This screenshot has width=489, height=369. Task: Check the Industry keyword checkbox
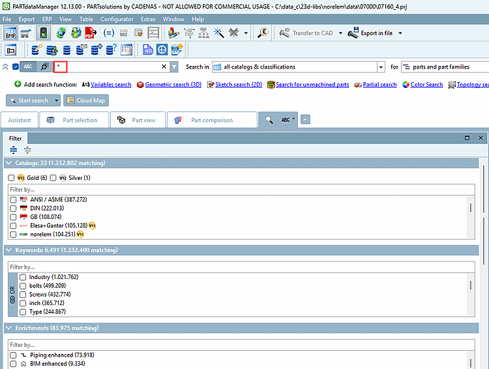(23, 277)
